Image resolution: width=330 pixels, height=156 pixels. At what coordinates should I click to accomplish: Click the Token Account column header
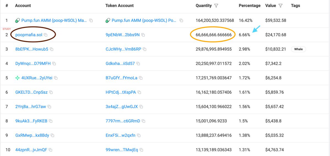120,5
